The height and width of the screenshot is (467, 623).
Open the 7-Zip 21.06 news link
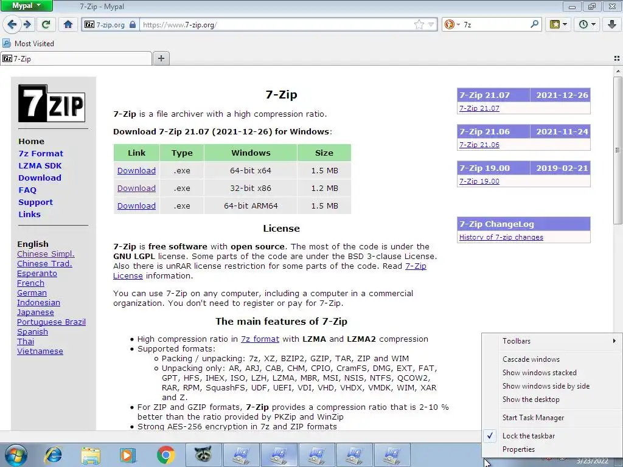[x=479, y=145]
